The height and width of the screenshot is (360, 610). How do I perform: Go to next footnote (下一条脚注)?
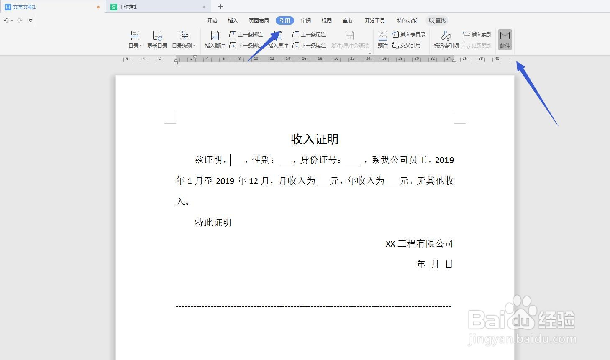tap(246, 45)
